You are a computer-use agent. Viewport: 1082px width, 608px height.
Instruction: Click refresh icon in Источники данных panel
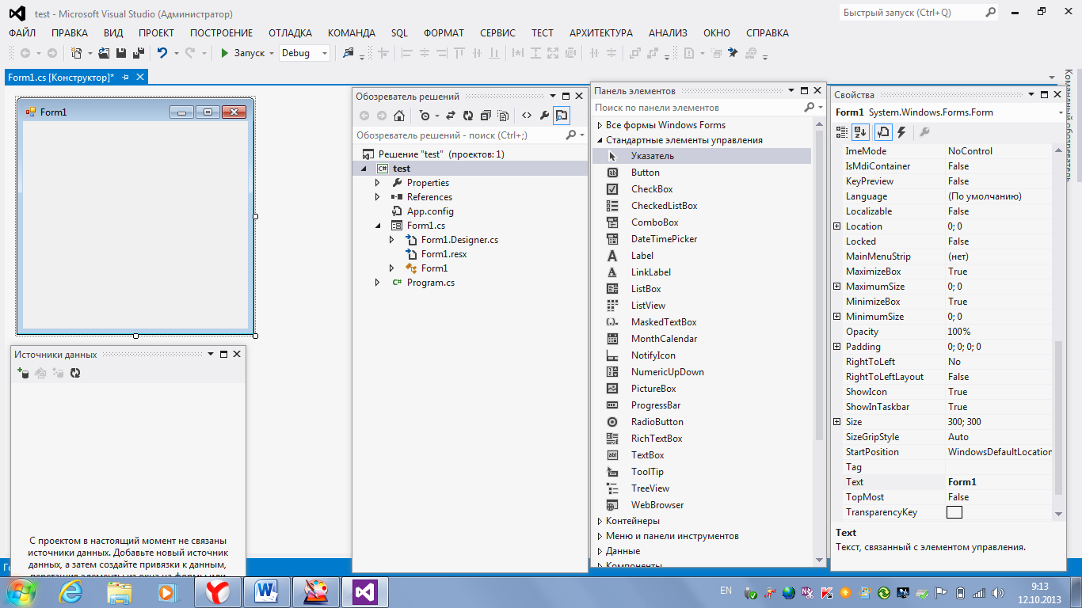coord(75,373)
